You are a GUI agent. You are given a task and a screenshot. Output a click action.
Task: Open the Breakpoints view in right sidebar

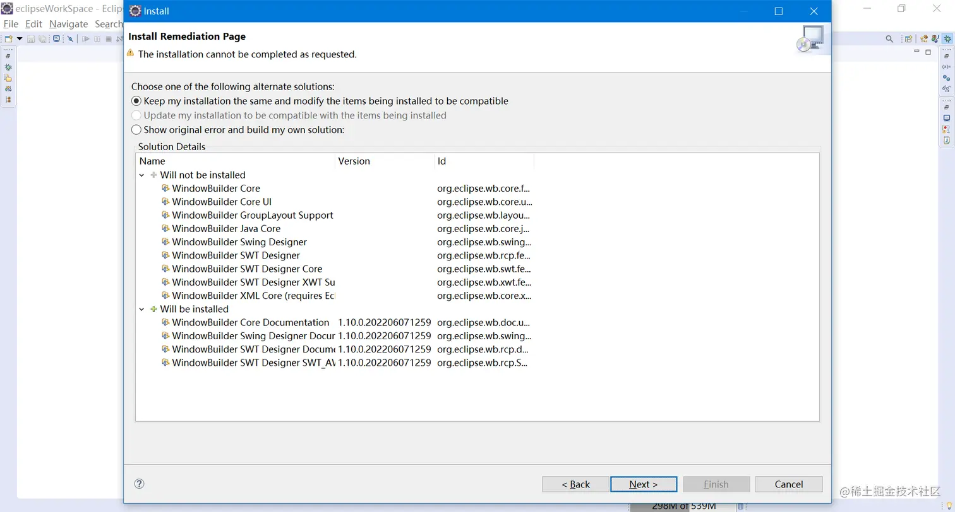[946, 78]
